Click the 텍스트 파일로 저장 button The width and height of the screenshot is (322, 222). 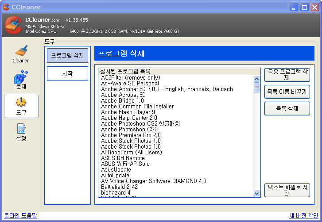(287, 190)
